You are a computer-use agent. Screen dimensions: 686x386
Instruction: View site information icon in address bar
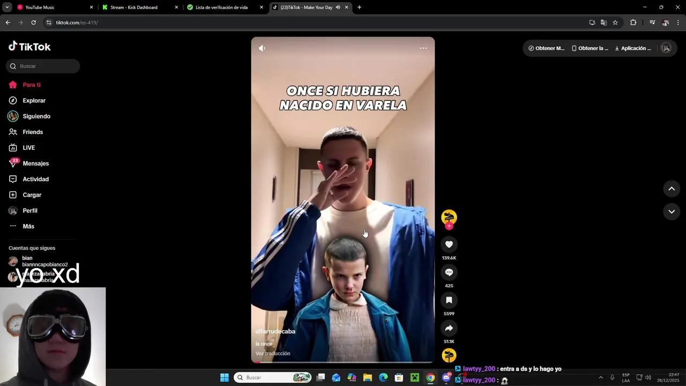pos(49,23)
